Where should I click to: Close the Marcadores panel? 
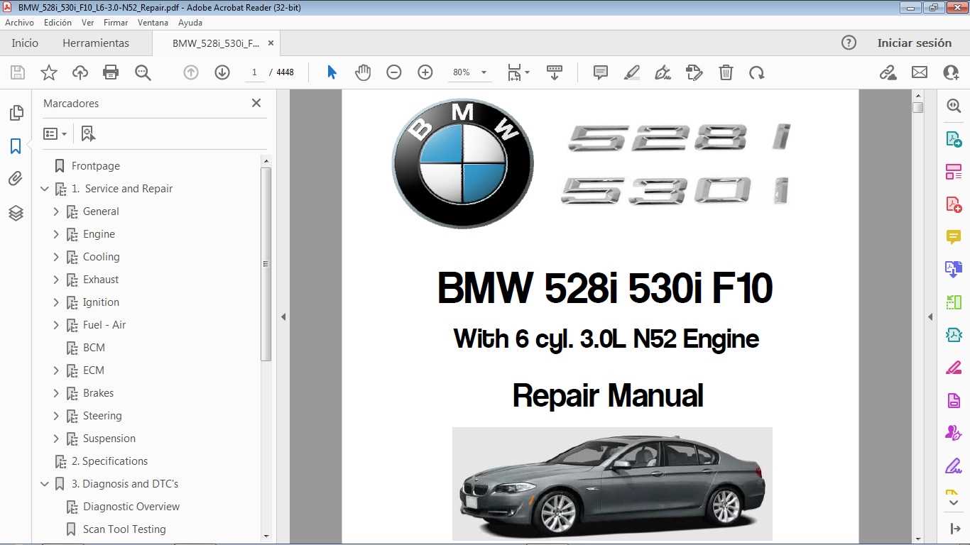(256, 103)
